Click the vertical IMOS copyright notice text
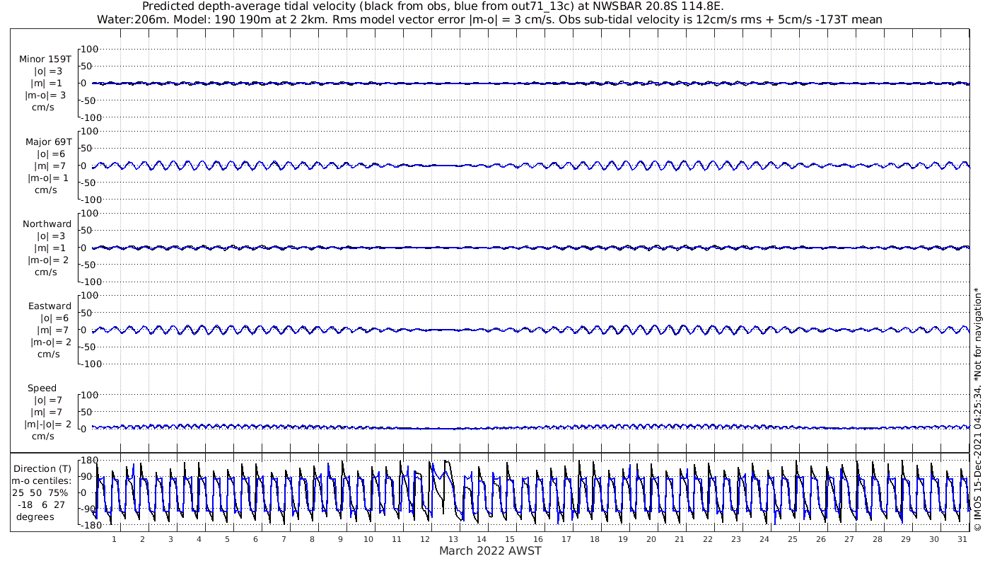This screenshot has height=566, width=990. [977, 409]
